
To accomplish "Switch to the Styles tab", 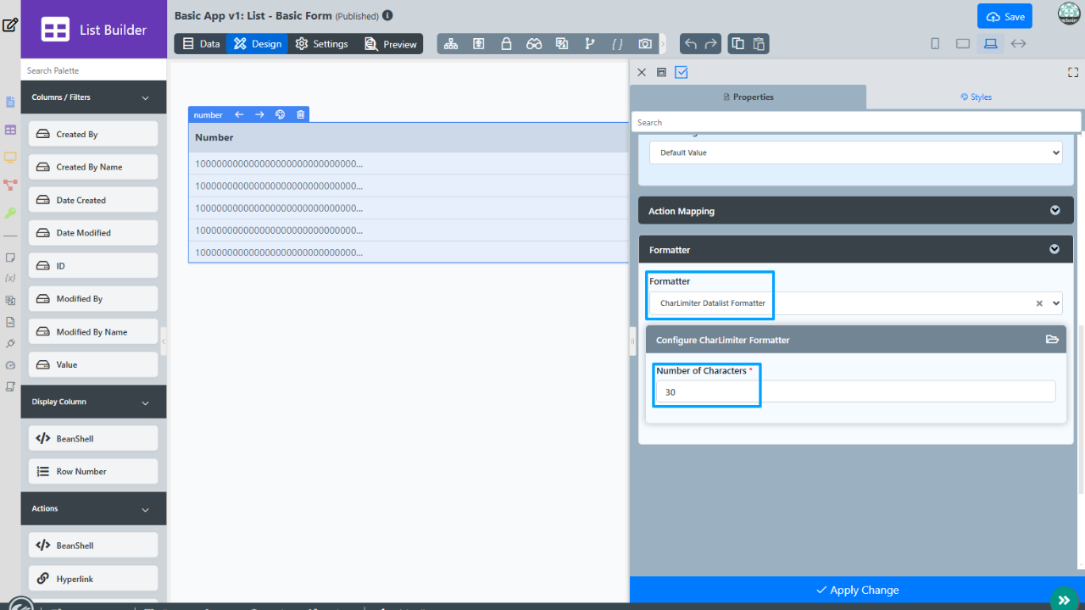I will (x=975, y=97).
